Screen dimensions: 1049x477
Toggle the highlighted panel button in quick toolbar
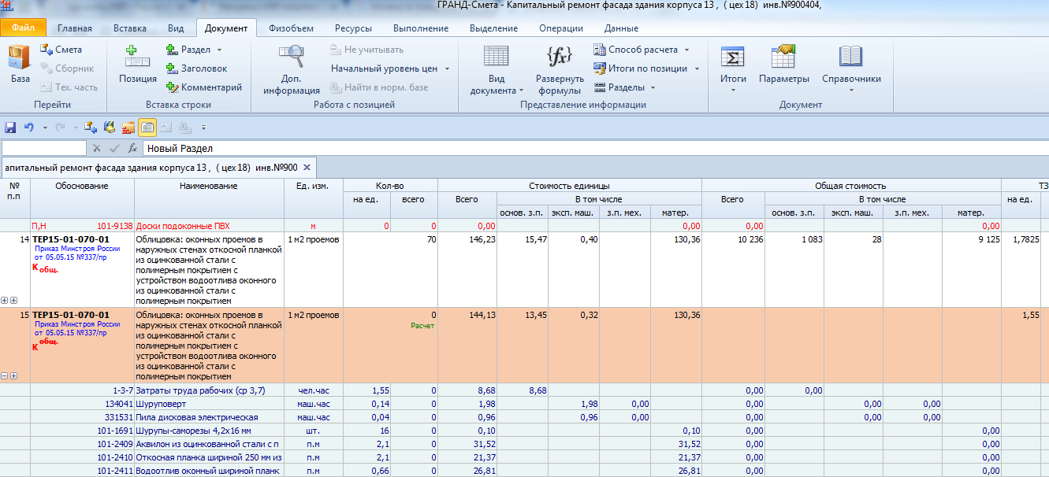coord(147,127)
